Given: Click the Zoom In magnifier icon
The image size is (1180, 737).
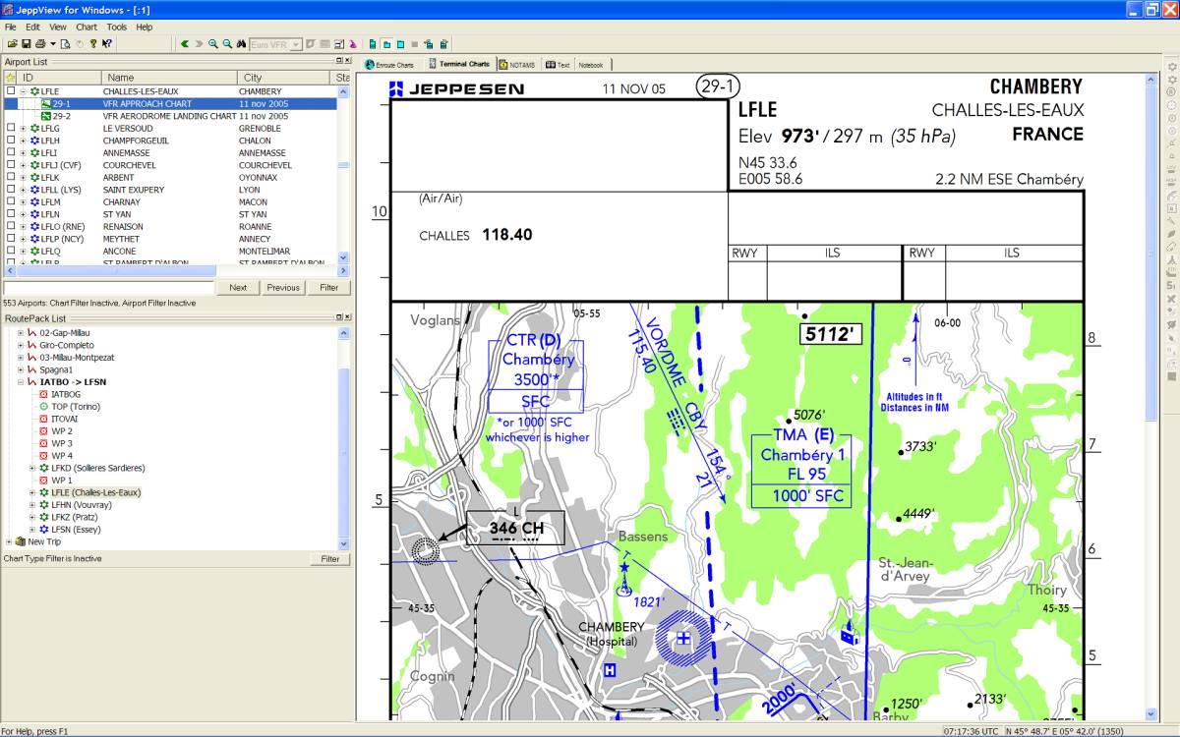Looking at the screenshot, I should coord(213,44).
